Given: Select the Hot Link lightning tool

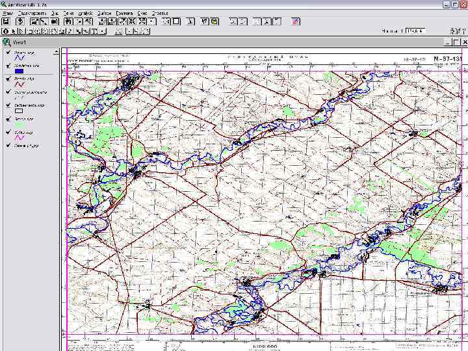Looking at the screenshot, I should 70,31.
